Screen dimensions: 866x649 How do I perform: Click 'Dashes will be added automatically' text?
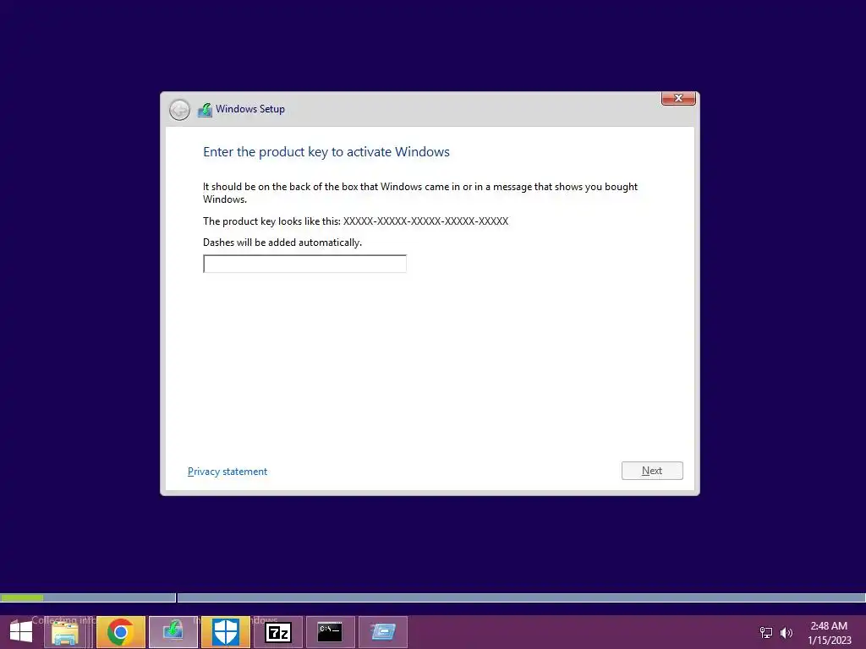(x=282, y=243)
